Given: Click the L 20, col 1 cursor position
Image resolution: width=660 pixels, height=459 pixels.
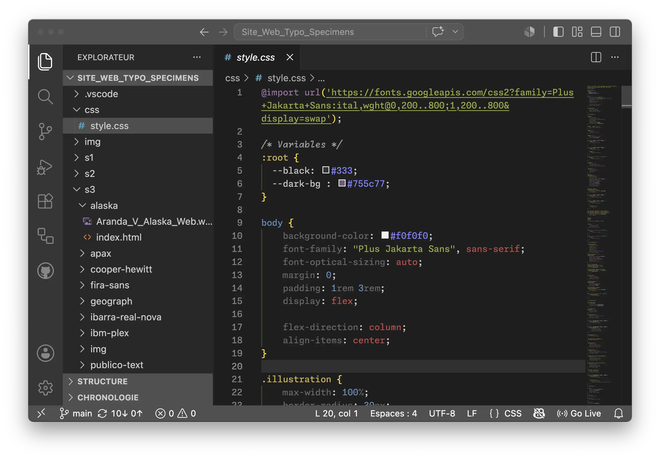Looking at the screenshot, I should click(336, 413).
